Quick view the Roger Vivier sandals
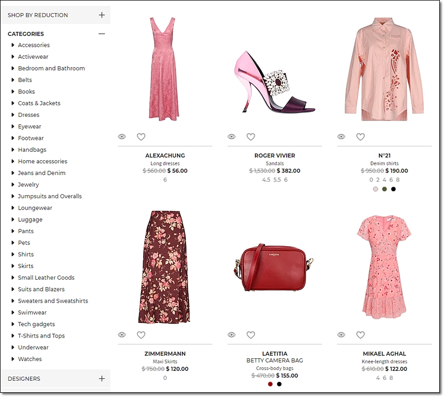The image size is (444, 397). [x=231, y=137]
